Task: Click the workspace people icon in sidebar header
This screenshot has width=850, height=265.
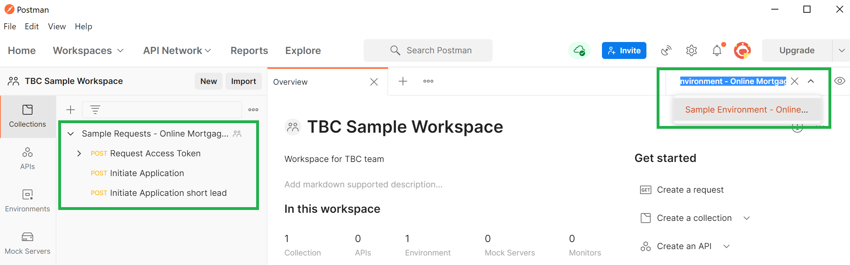Action: coord(13,81)
